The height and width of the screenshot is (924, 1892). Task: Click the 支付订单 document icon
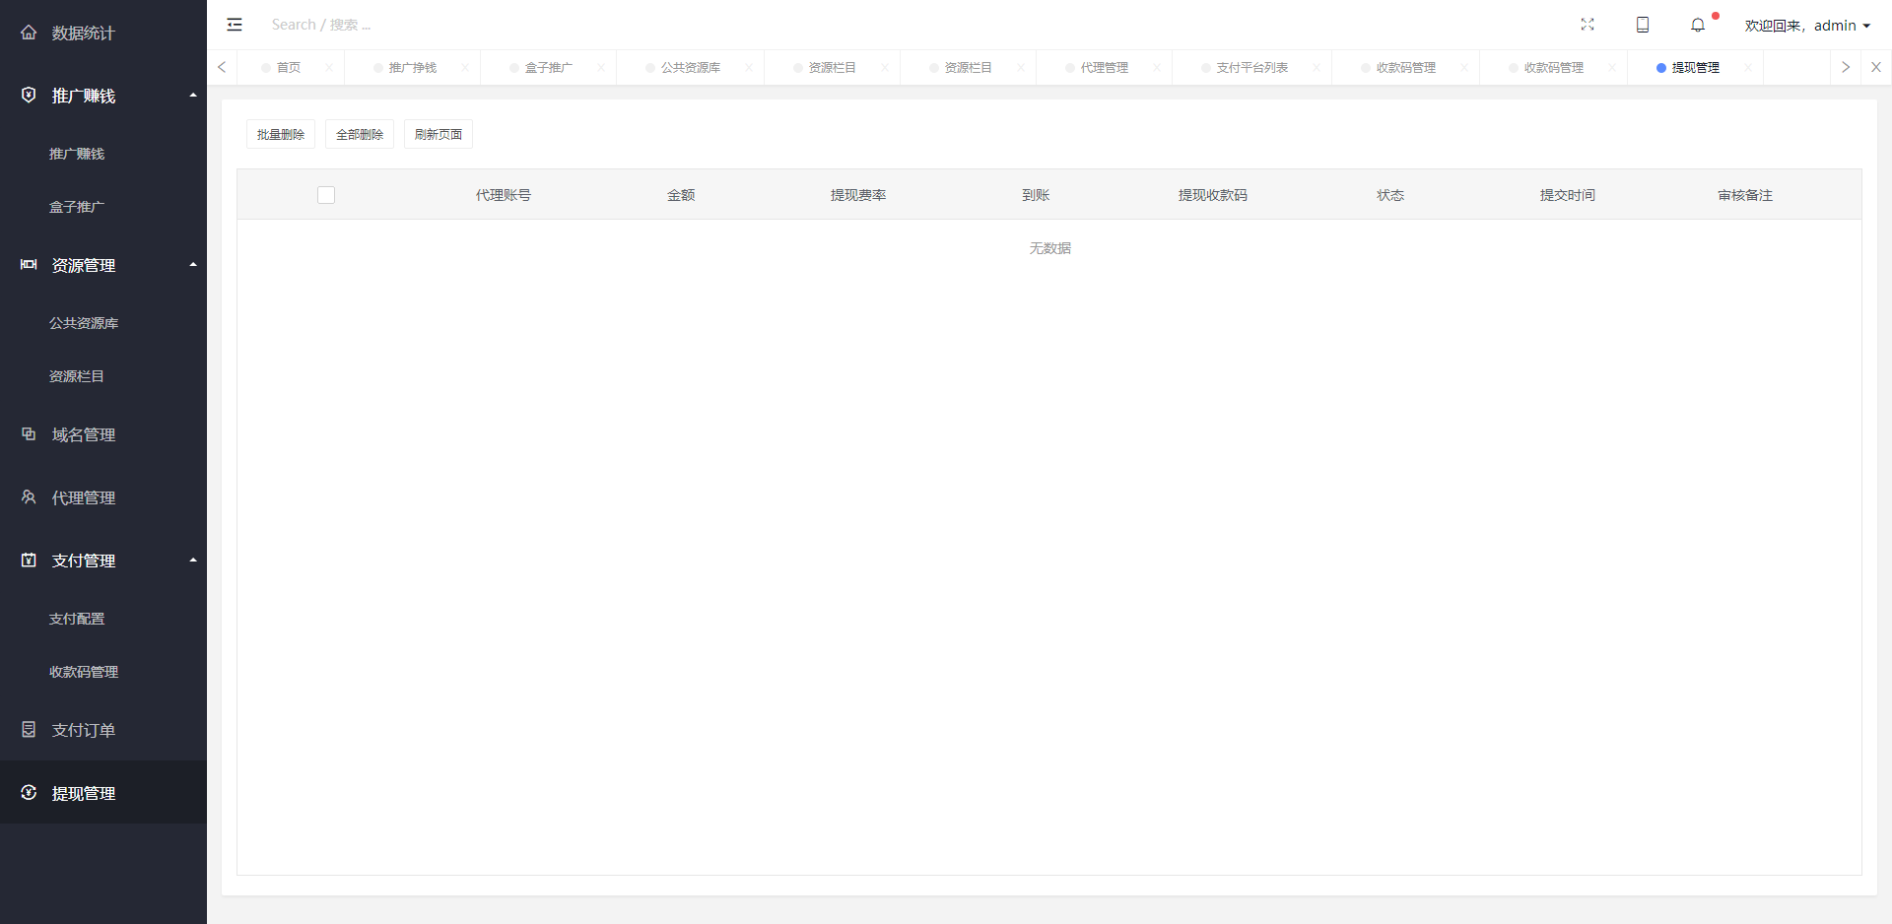[29, 730]
